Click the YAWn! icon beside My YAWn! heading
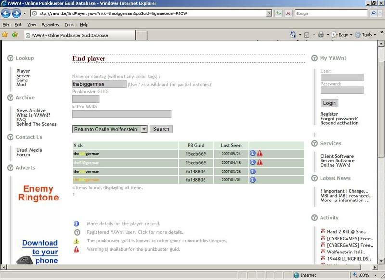The height and width of the screenshot is (280, 385). pyautogui.click(x=314, y=58)
